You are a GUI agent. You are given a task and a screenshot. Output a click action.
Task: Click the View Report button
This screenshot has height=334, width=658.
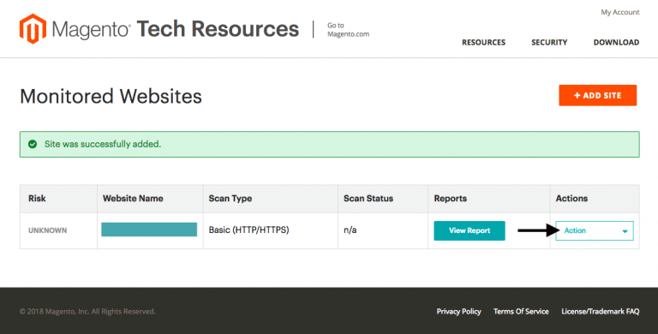coord(470,230)
